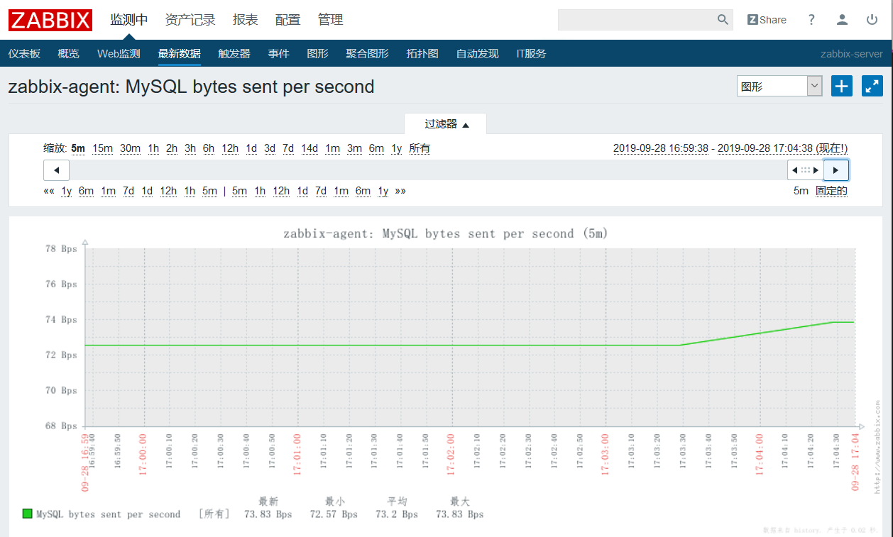Click the right scroll arrow of time bar
This screenshot has width=893, height=537.
pyautogui.click(x=836, y=170)
